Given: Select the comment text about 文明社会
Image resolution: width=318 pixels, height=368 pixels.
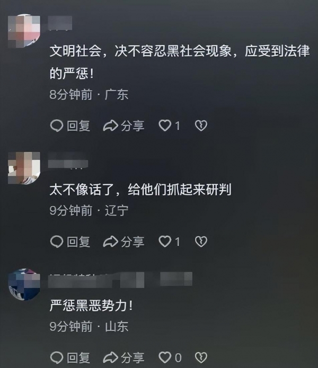Looking at the screenshot, I should click(x=180, y=62).
